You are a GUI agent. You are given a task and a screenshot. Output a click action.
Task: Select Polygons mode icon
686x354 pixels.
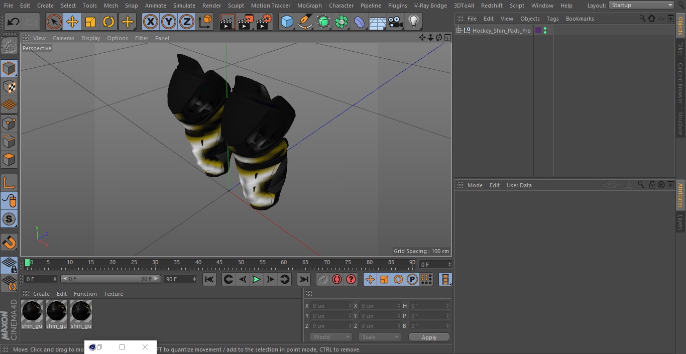click(x=9, y=160)
